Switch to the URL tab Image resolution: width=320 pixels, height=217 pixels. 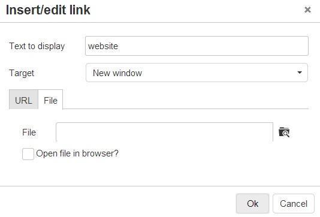(24, 100)
